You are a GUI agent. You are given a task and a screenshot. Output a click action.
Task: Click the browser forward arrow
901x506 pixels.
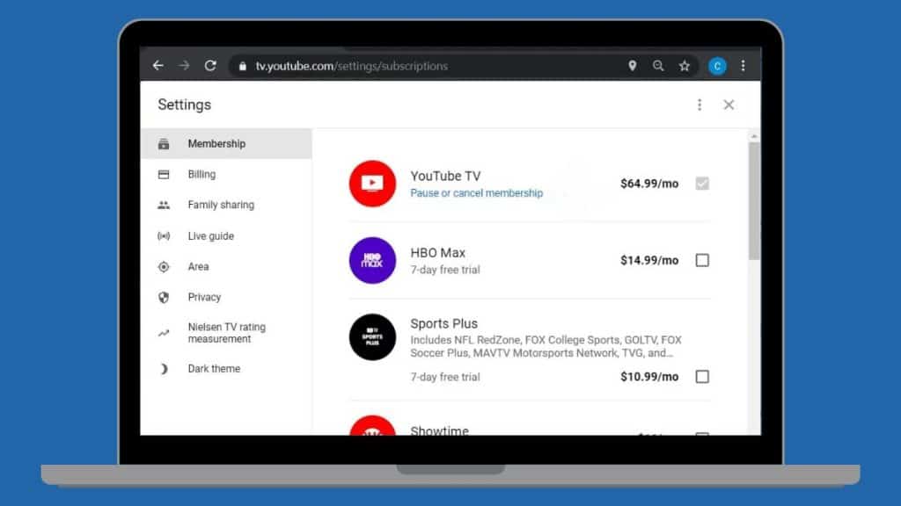[184, 66]
